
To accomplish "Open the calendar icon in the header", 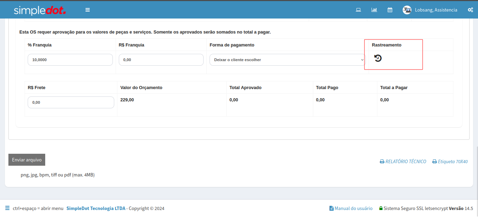I will pyautogui.click(x=390, y=10).
